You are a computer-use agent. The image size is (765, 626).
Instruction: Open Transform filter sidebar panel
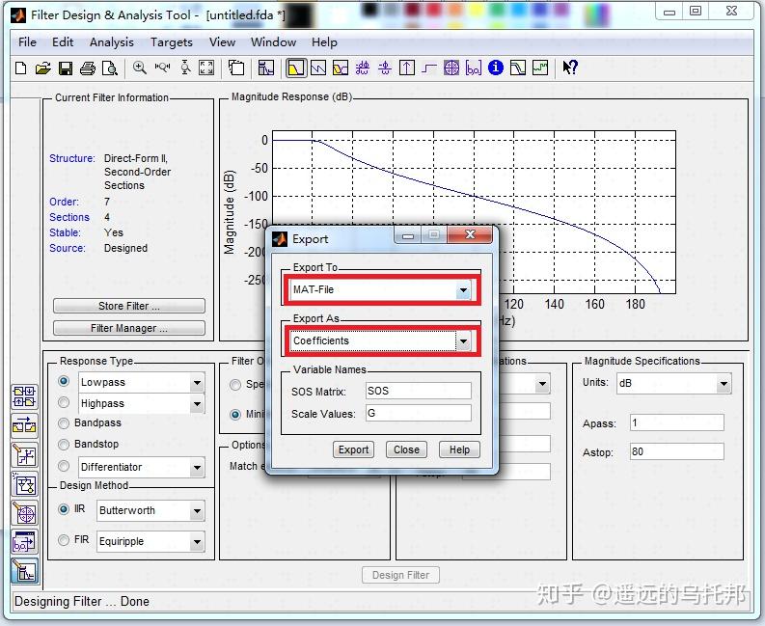pos(24,426)
